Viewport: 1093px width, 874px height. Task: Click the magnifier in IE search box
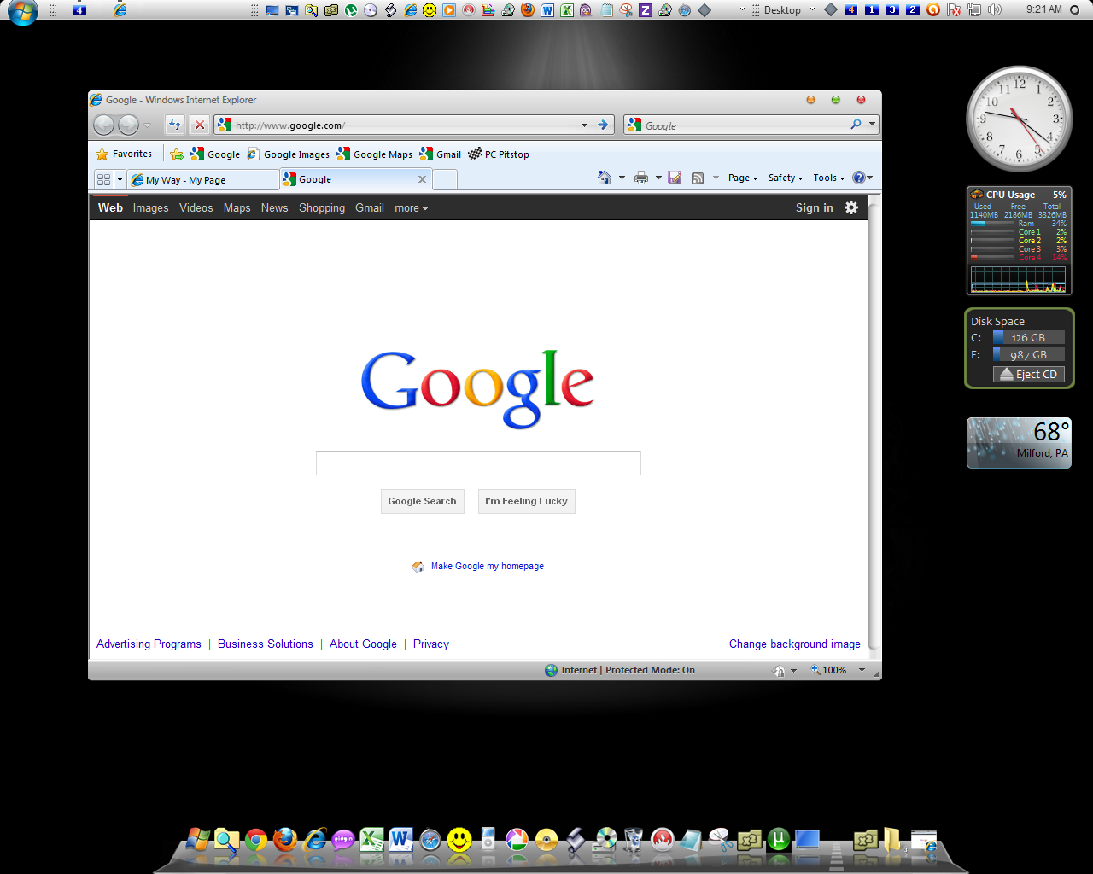click(x=856, y=125)
